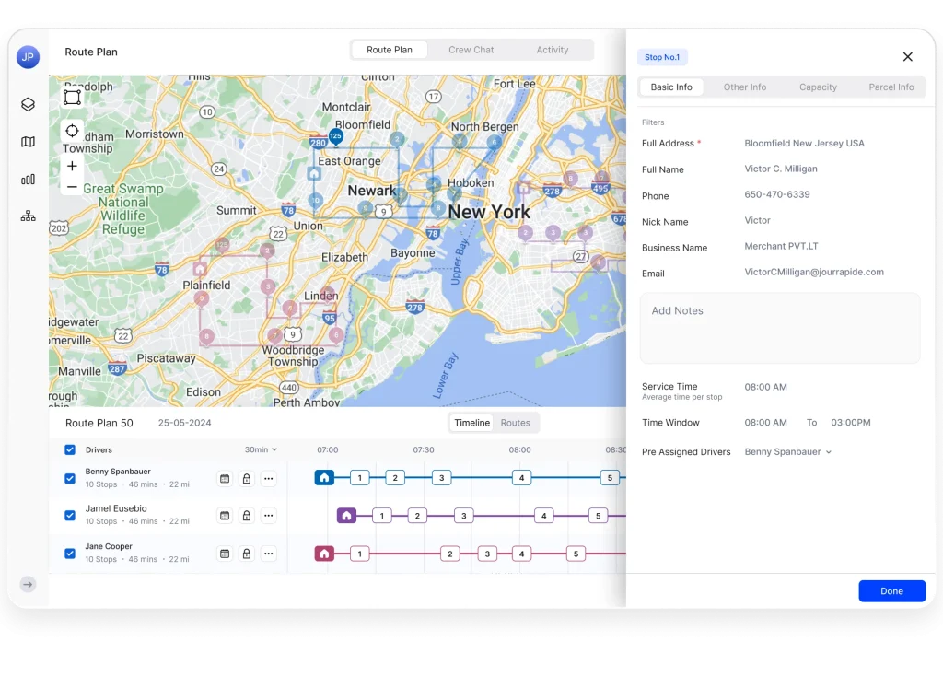Open schedule icon for Jane Cooper
Image resolution: width=943 pixels, height=688 pixels.
click(225, 554)
